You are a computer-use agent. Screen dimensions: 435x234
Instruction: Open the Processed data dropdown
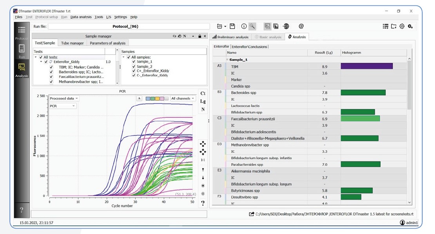click(x=63, y=99)
